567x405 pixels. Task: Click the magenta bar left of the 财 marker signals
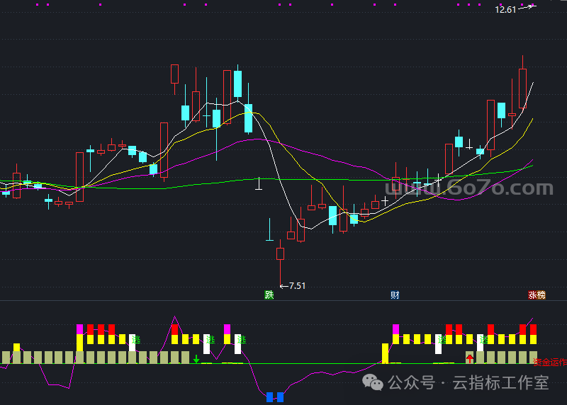click(x=395, y=329)
